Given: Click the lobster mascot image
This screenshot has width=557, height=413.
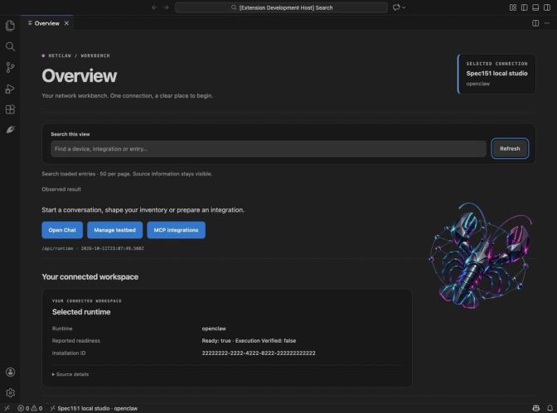Looking at the screenshot, I should coord(481,255).
